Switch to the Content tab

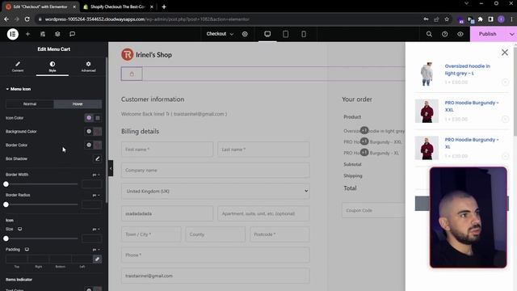pyautogui.click(x=18, y=66)
